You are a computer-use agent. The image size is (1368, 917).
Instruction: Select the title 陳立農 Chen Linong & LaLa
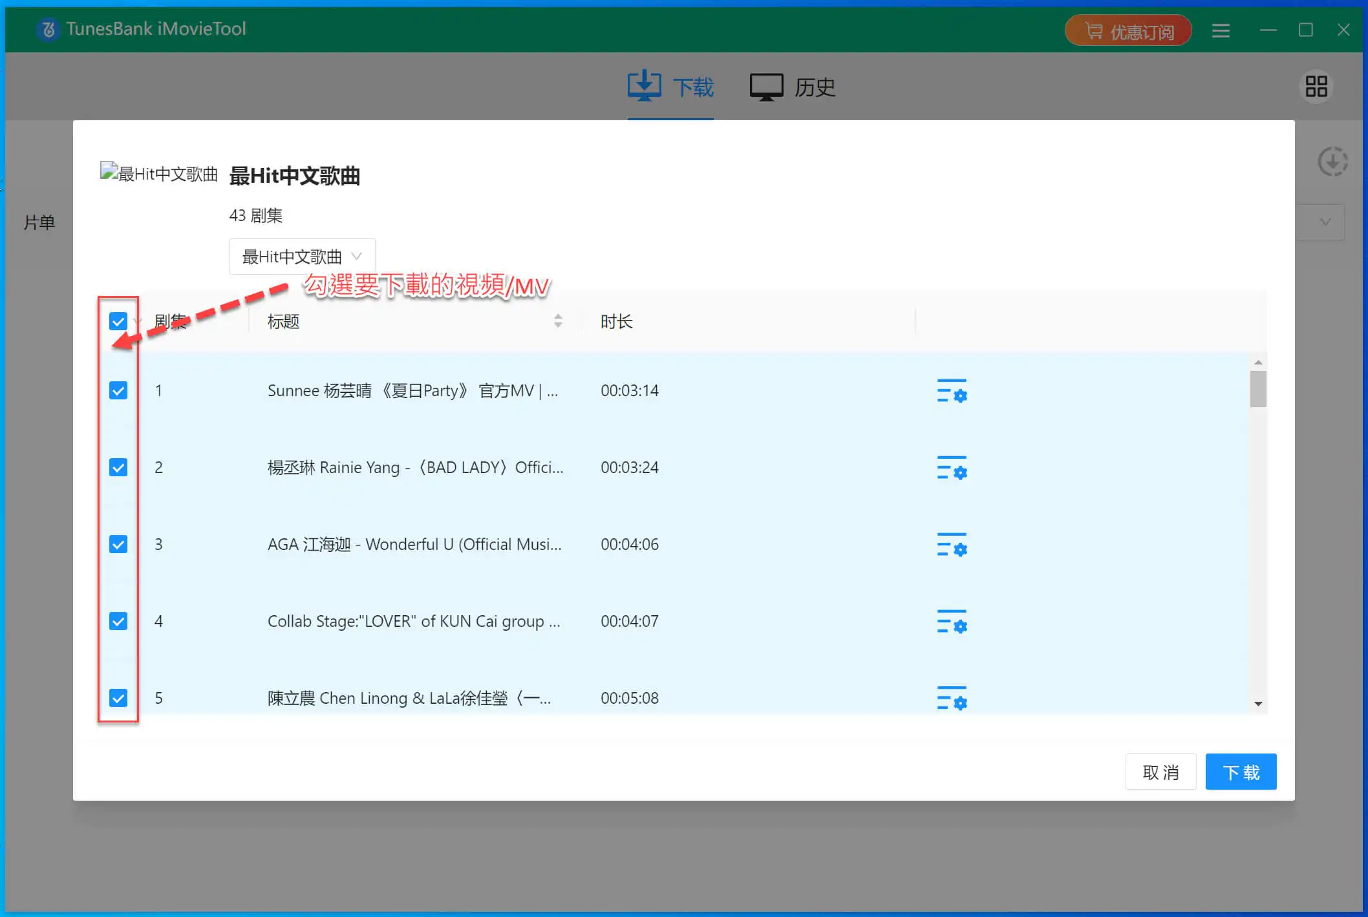(x=409, y=698)
